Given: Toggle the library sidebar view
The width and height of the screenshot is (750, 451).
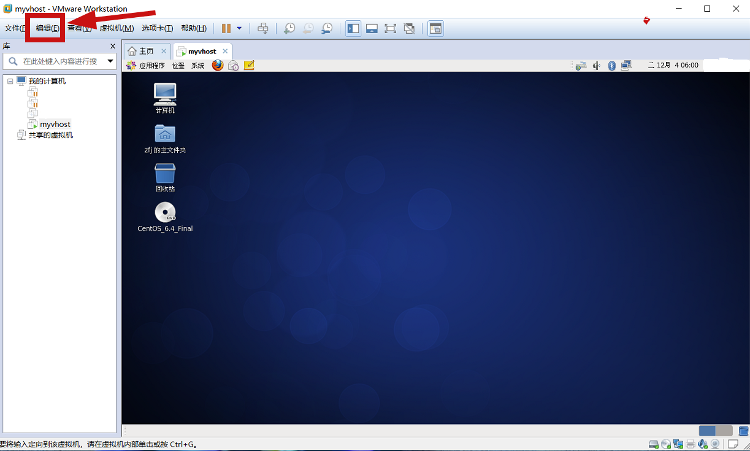Looking at the screenshot, I should (x=353, y=28).
